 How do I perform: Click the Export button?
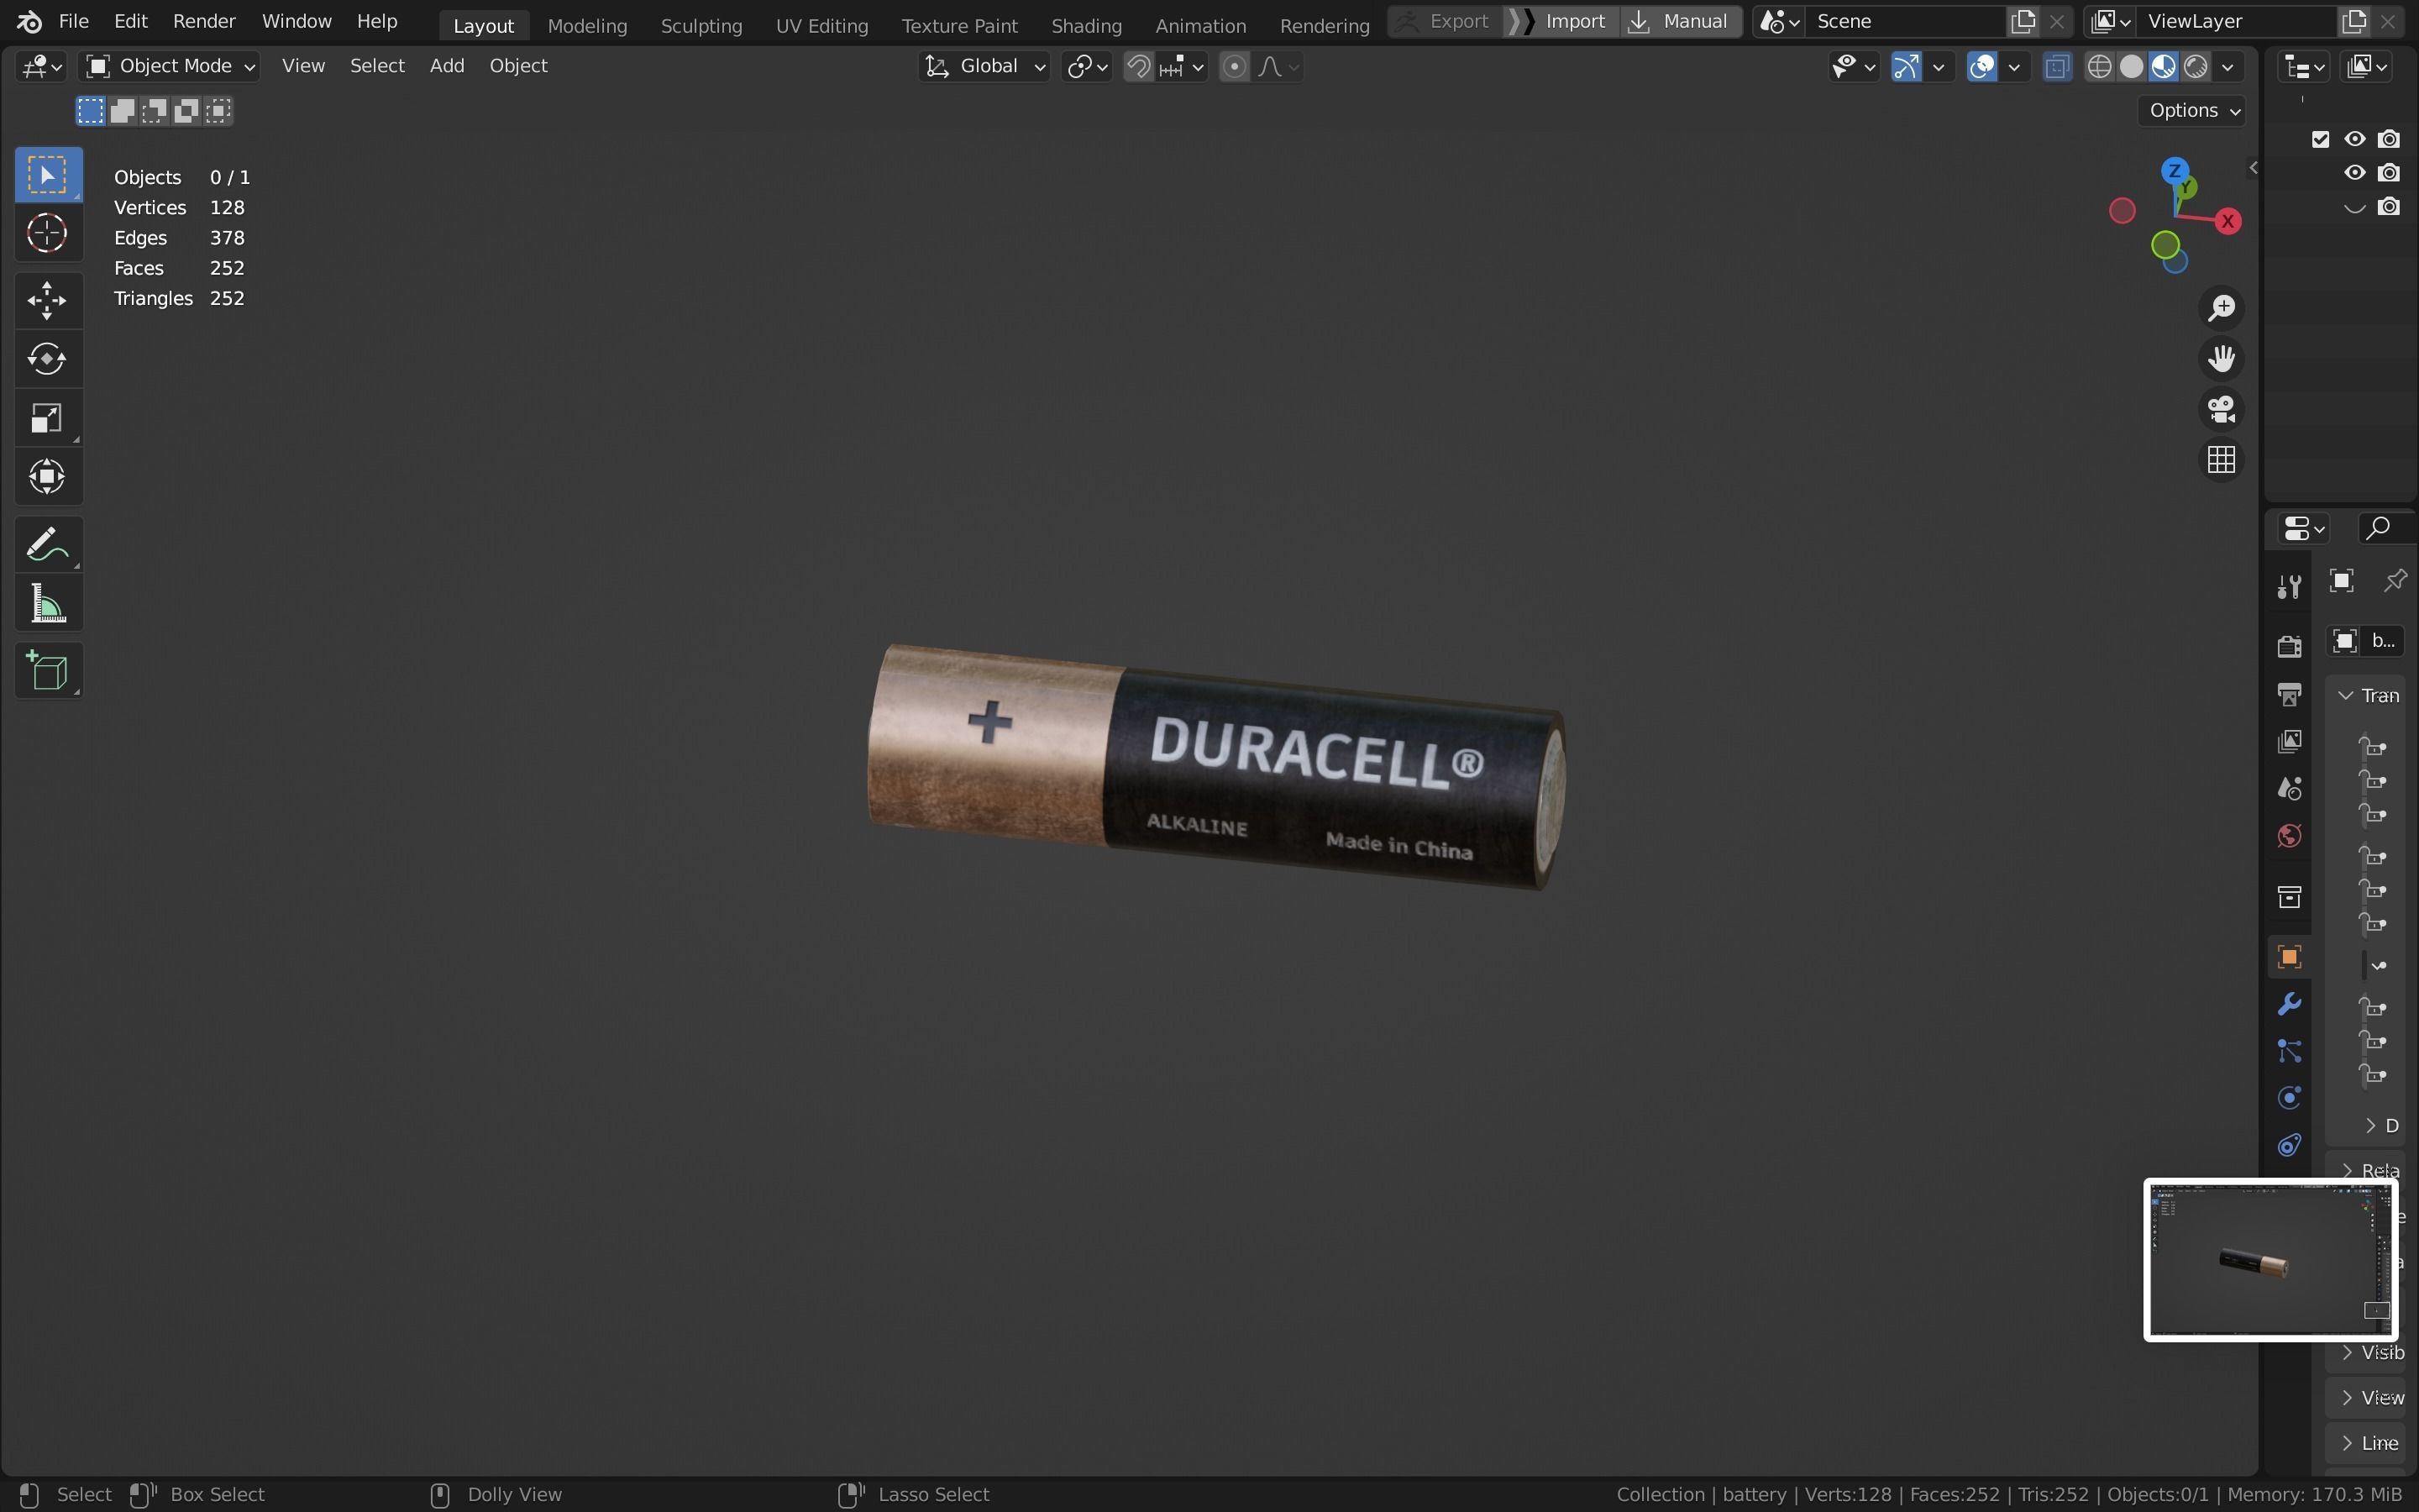1446,21
